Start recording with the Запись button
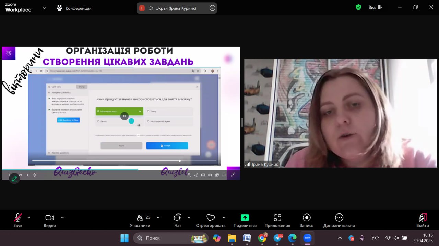The image size is (439, 246). coord(307,218)
